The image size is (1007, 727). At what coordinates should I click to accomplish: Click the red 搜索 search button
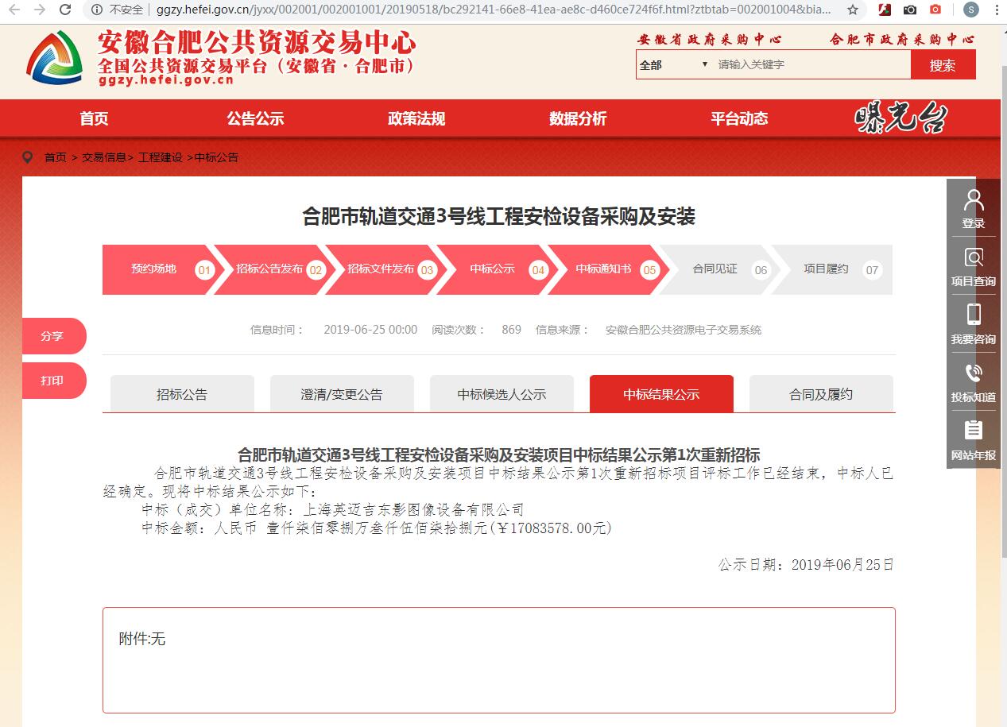(943, 64)
